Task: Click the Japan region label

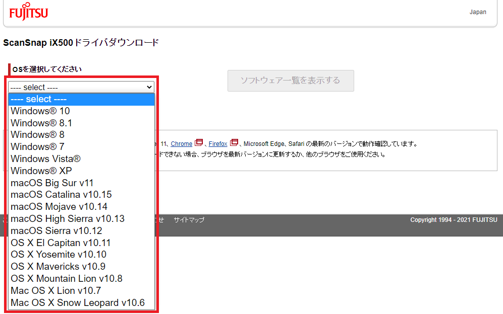Action: click(x=478, y=12)
